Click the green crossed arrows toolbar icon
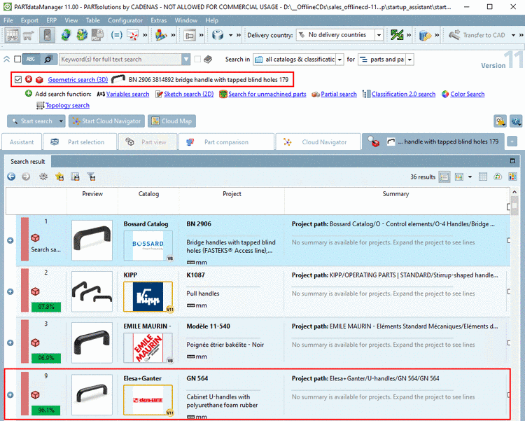Image resolution: width=525 pixels, height=421 pixels. point(397,35)
